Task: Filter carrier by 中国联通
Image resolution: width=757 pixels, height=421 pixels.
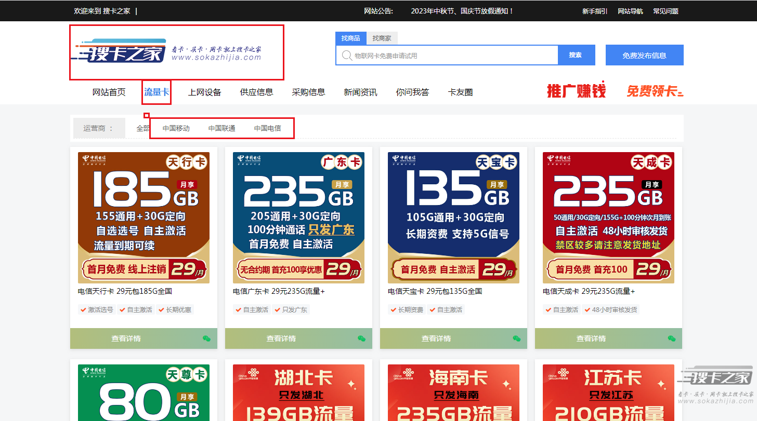Action: coord(222,128)
